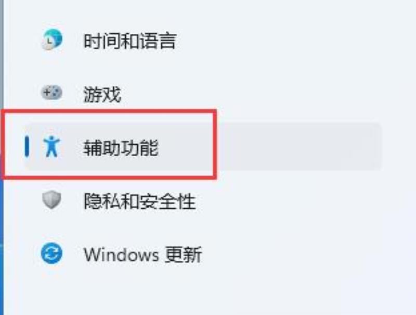Click the highlighted 辅助功能 row background
This screenshot has width=416, height=315.
(x=203, y=146)
